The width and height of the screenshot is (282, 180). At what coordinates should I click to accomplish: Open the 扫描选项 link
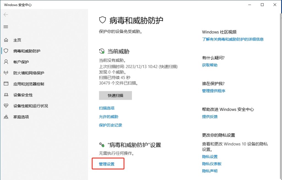(x=107, y=108)
